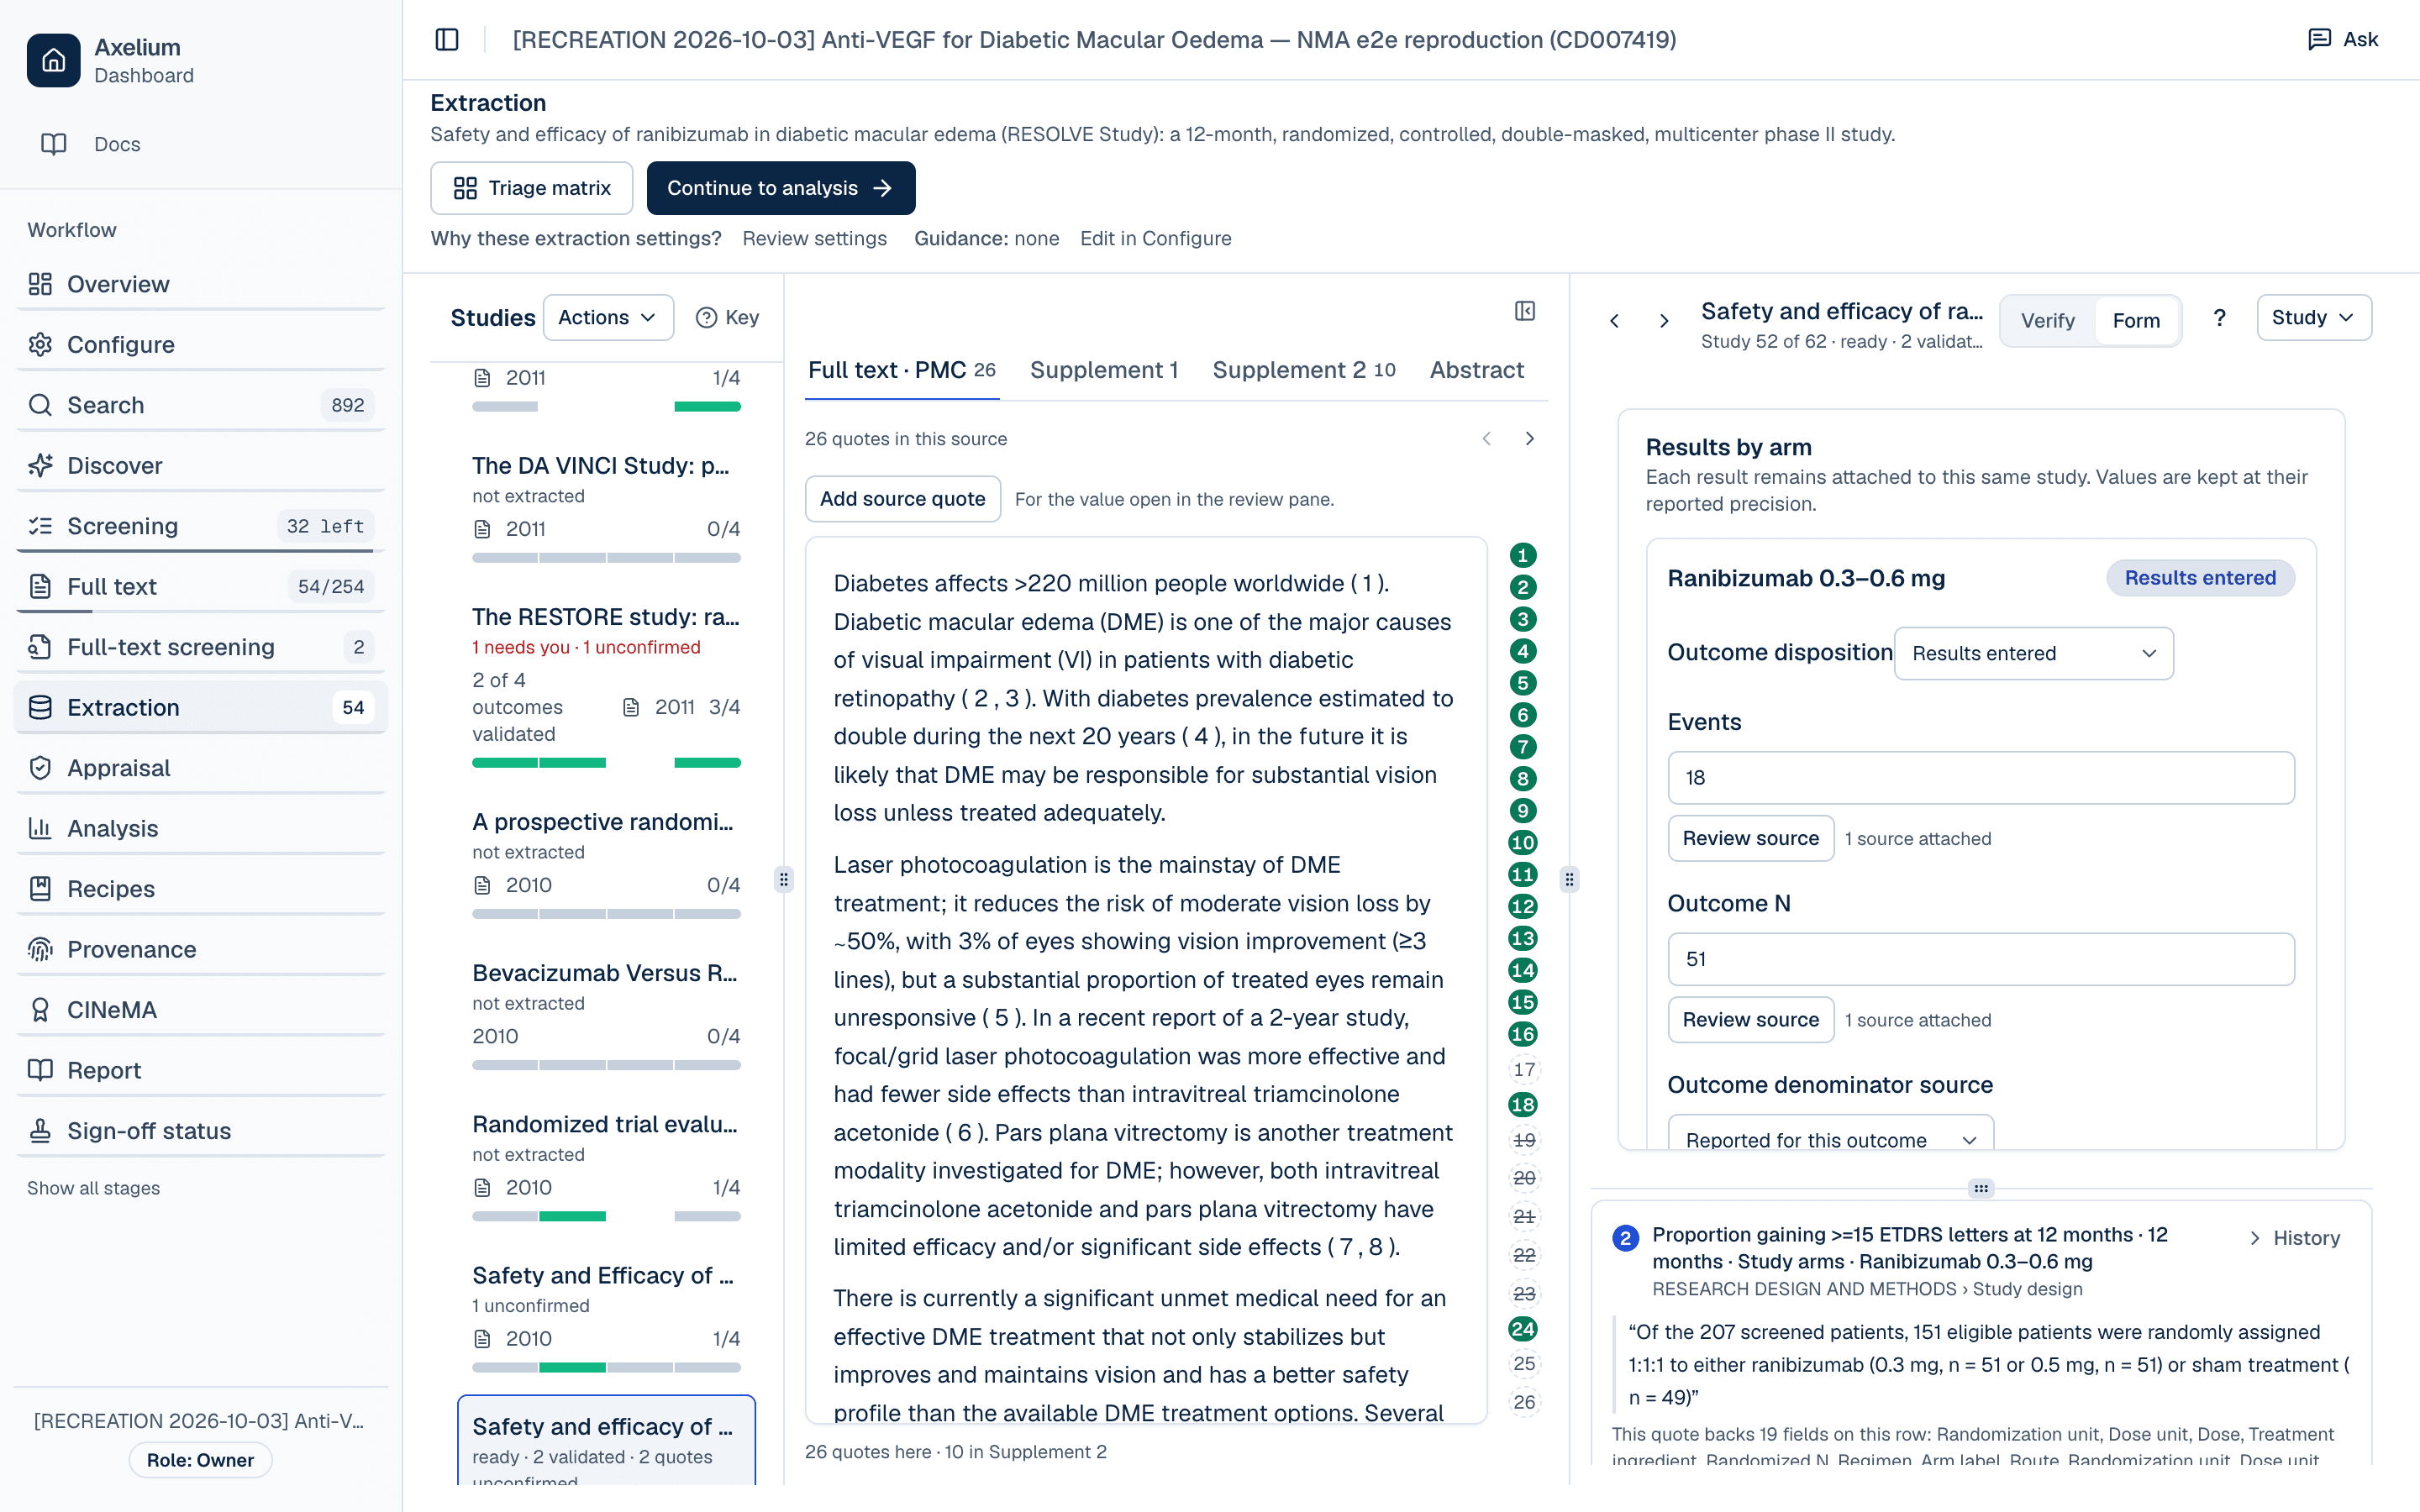Click Add source quote button
Viewport: 2420px width, 1512px height.
(902, 499)
